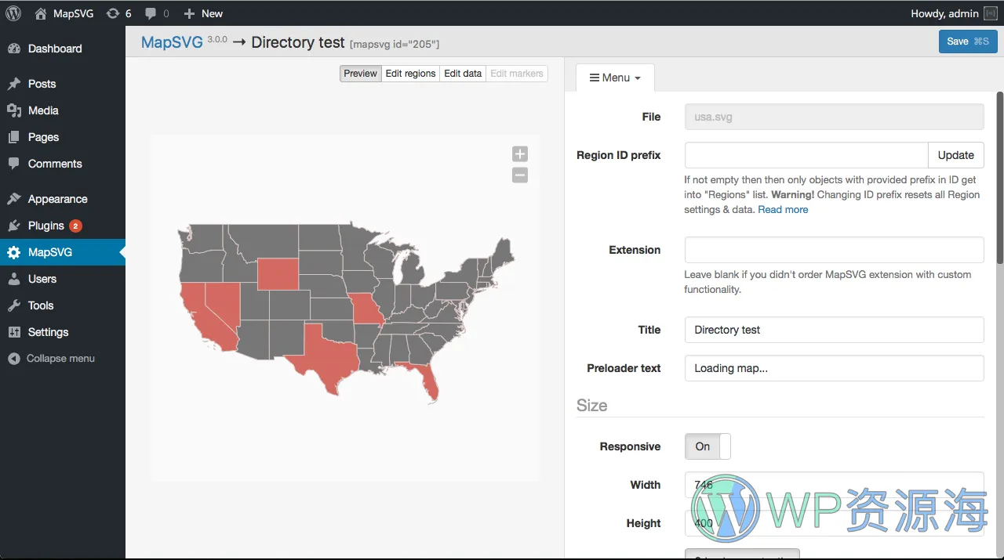Expand the Menu dropdown caret
Image resolution: width=1004 pixels, height=560 pixels.
638,78
